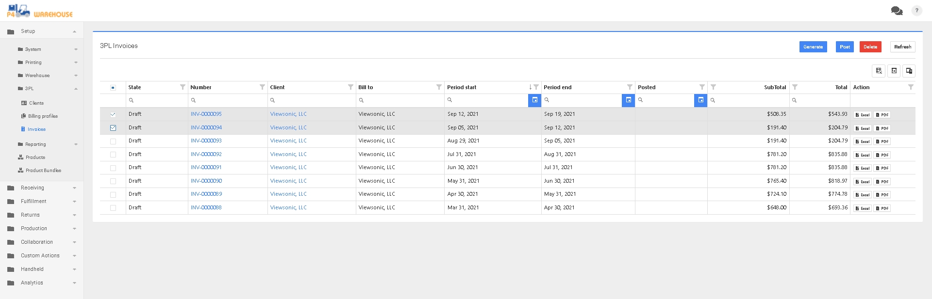Viewport: 932px width, 299px height.
Task: Open the column chooser icon above the table
Action: (x=909, y=71)
